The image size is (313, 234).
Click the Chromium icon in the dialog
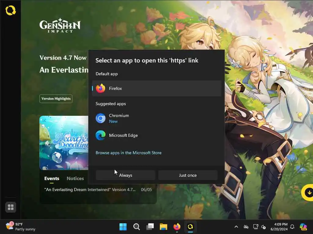pyautogui.click(x=101, y=118)
